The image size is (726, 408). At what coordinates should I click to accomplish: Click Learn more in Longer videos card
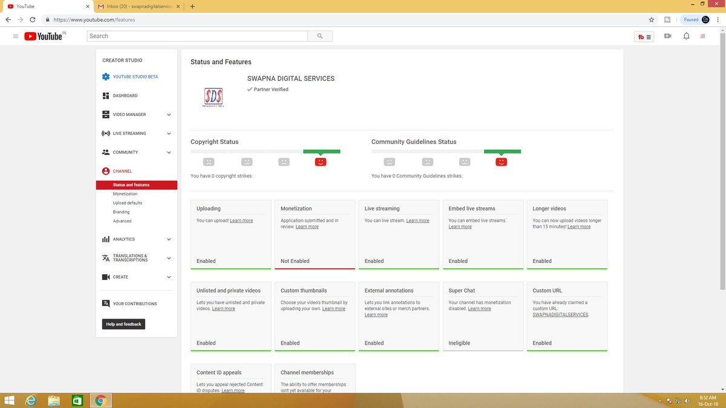579,227
